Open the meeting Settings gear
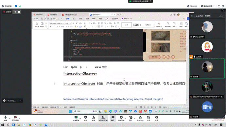Screen dimensions: 226x127 tap(157, 119)
